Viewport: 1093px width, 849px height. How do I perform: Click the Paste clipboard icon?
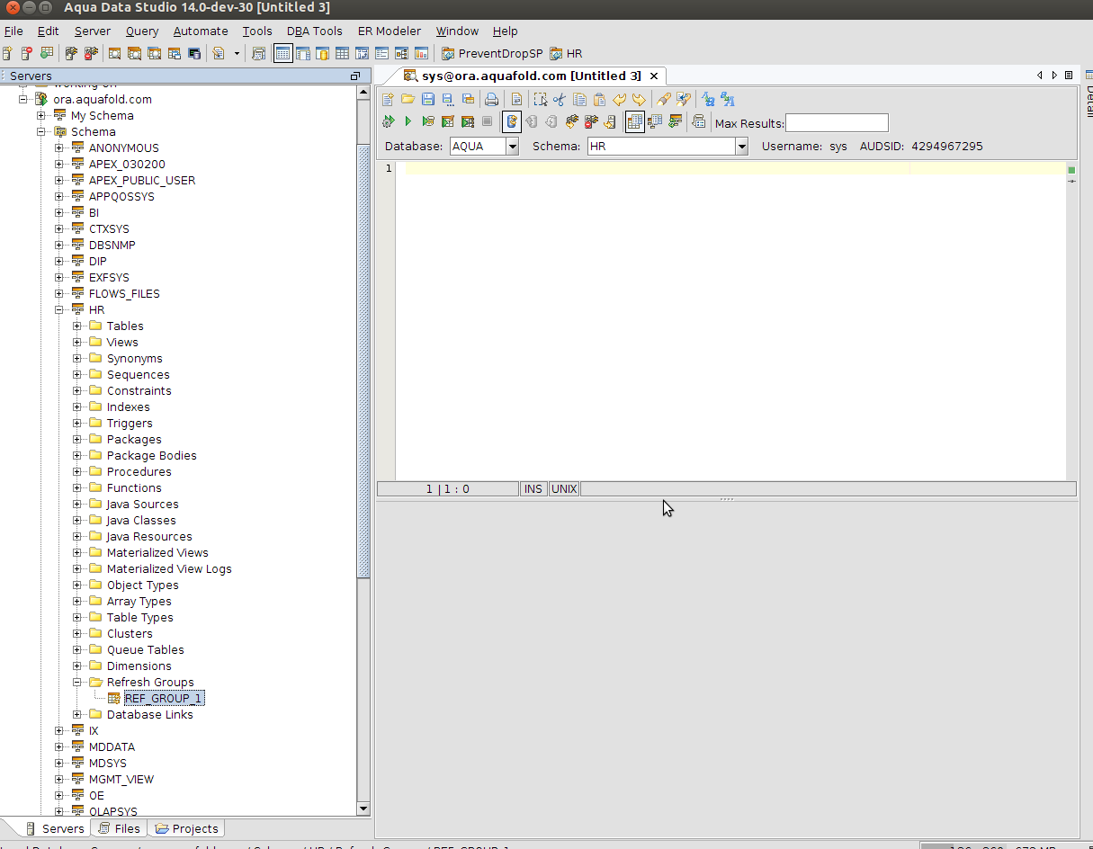599,99
